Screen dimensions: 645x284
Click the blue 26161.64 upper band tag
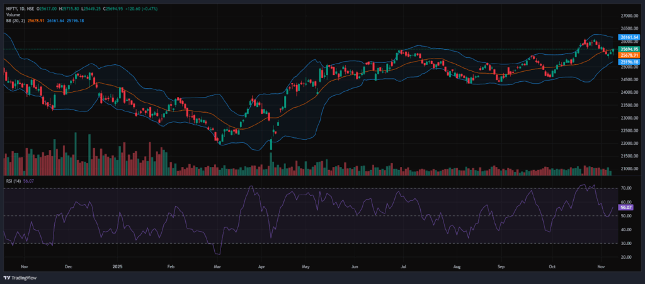[629, 37]
